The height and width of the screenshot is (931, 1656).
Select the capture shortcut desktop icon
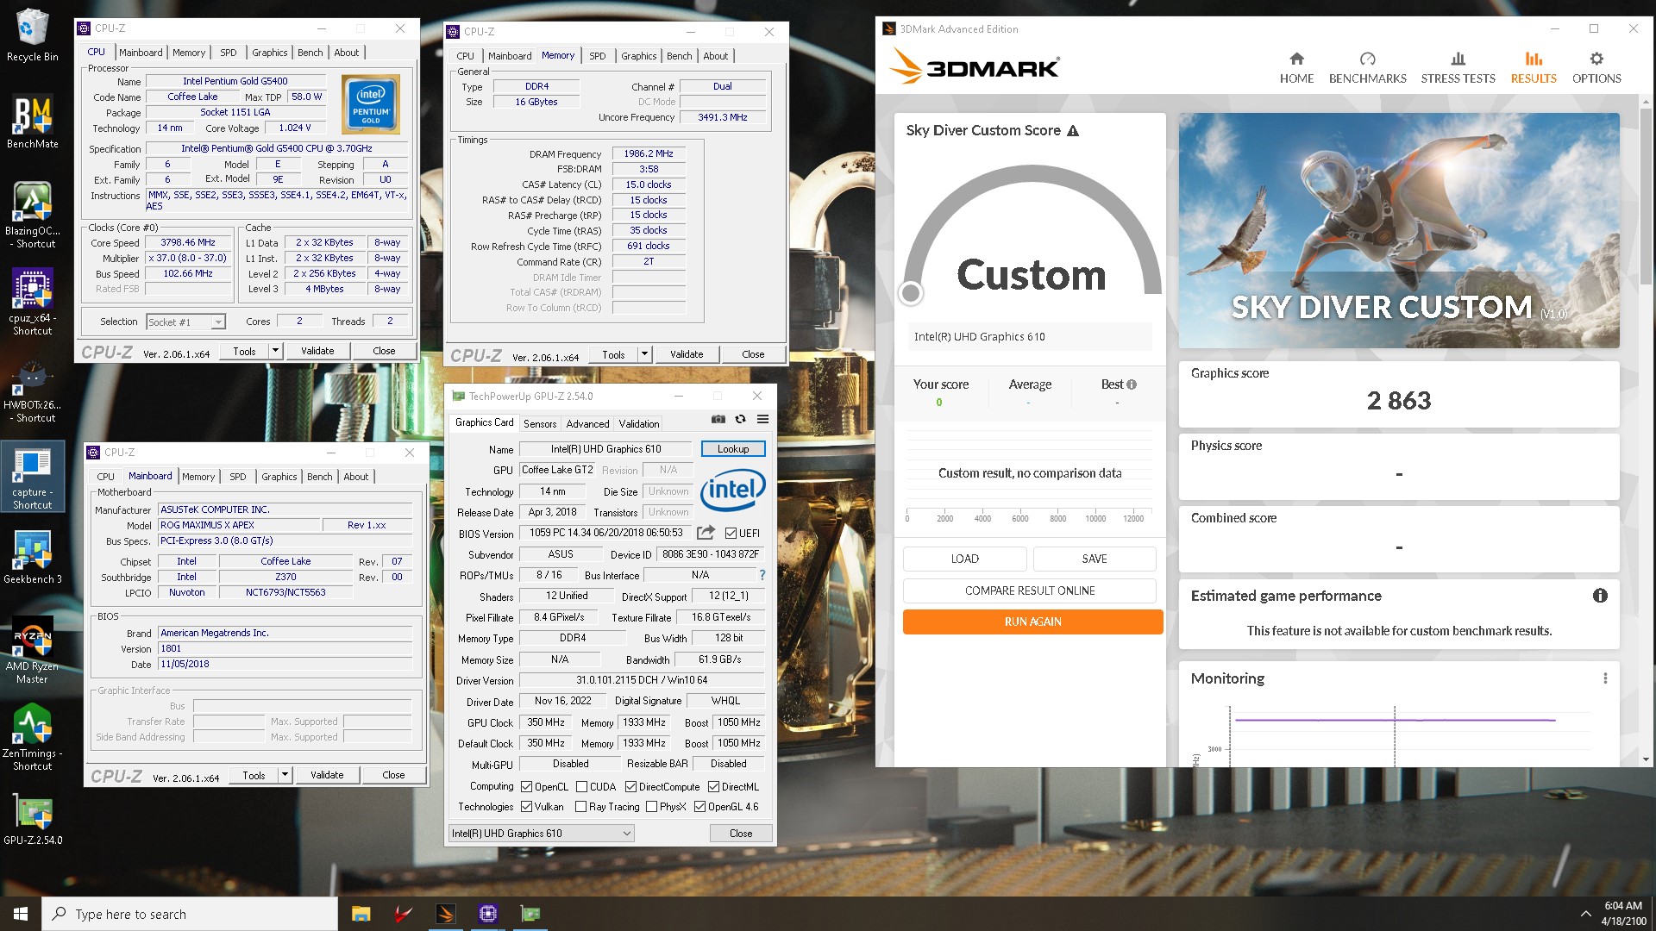(x=32, y=477)
